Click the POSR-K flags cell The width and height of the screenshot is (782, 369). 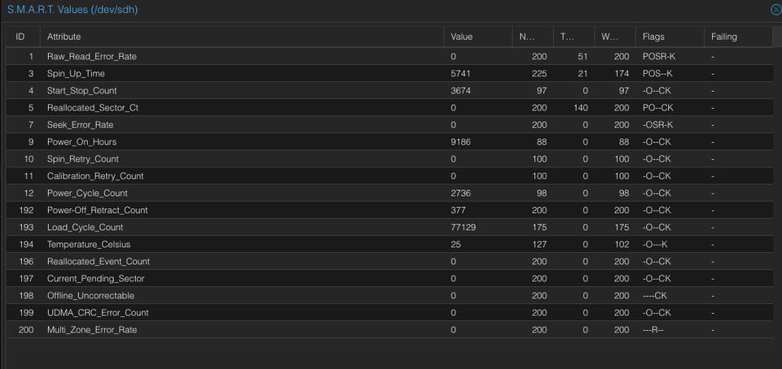pos(659,56)
